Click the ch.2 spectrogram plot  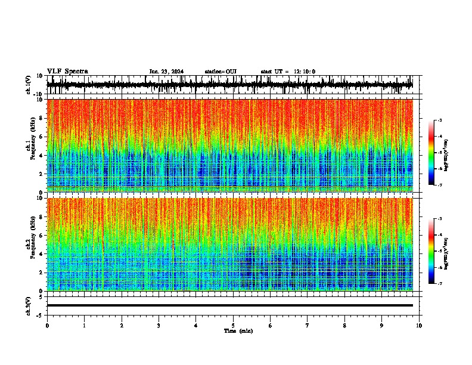(x=229, y=245)
